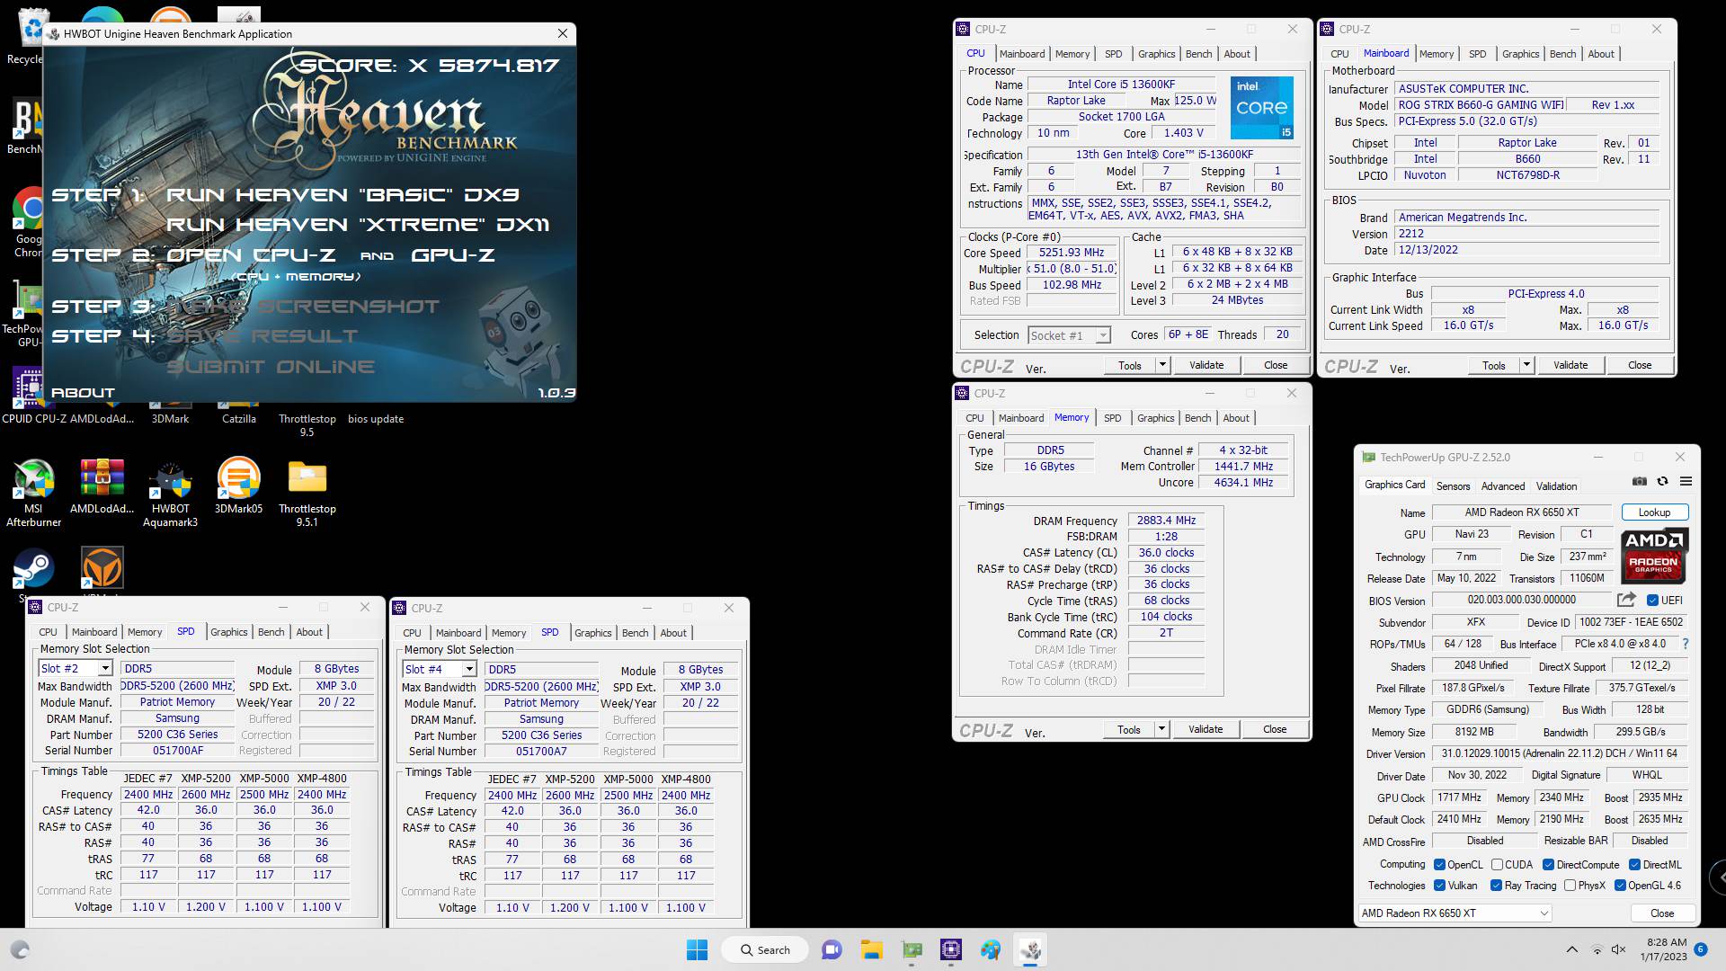Toggle Ray Tracing checkbox in GPU-Z
Screen dimensions: 1726x971
(x=1496, y=886)
